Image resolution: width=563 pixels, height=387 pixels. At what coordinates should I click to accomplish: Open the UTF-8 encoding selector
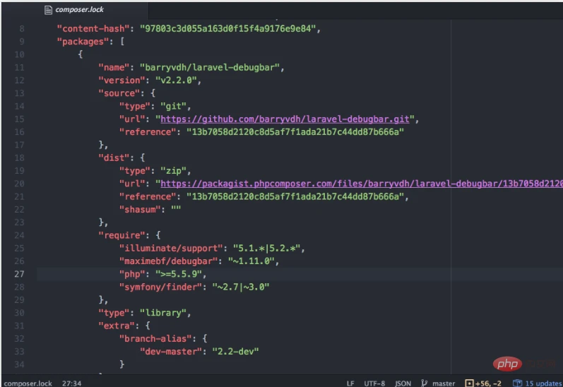tap(374, 383)
